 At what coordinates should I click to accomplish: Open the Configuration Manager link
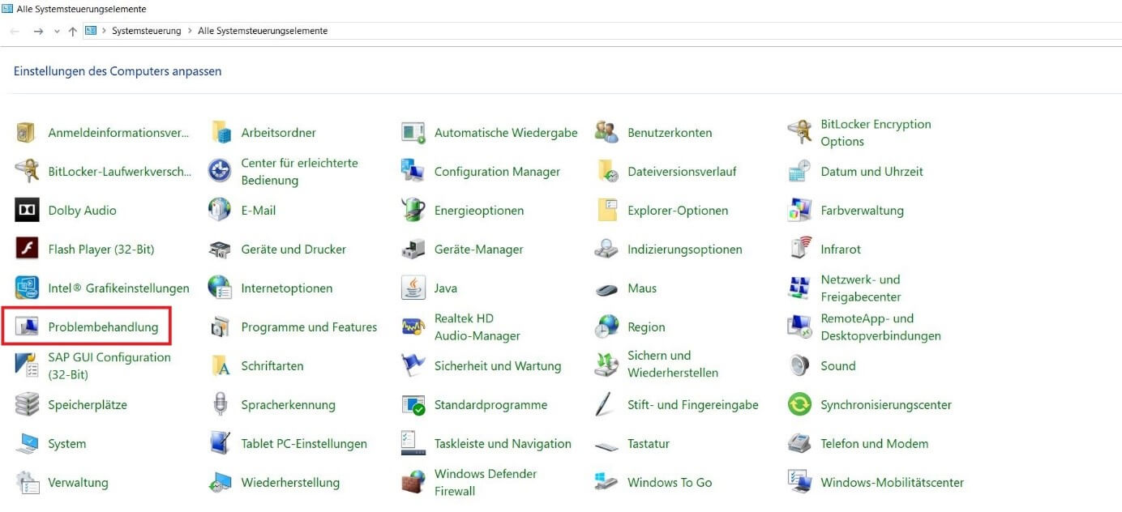point(497,171)
